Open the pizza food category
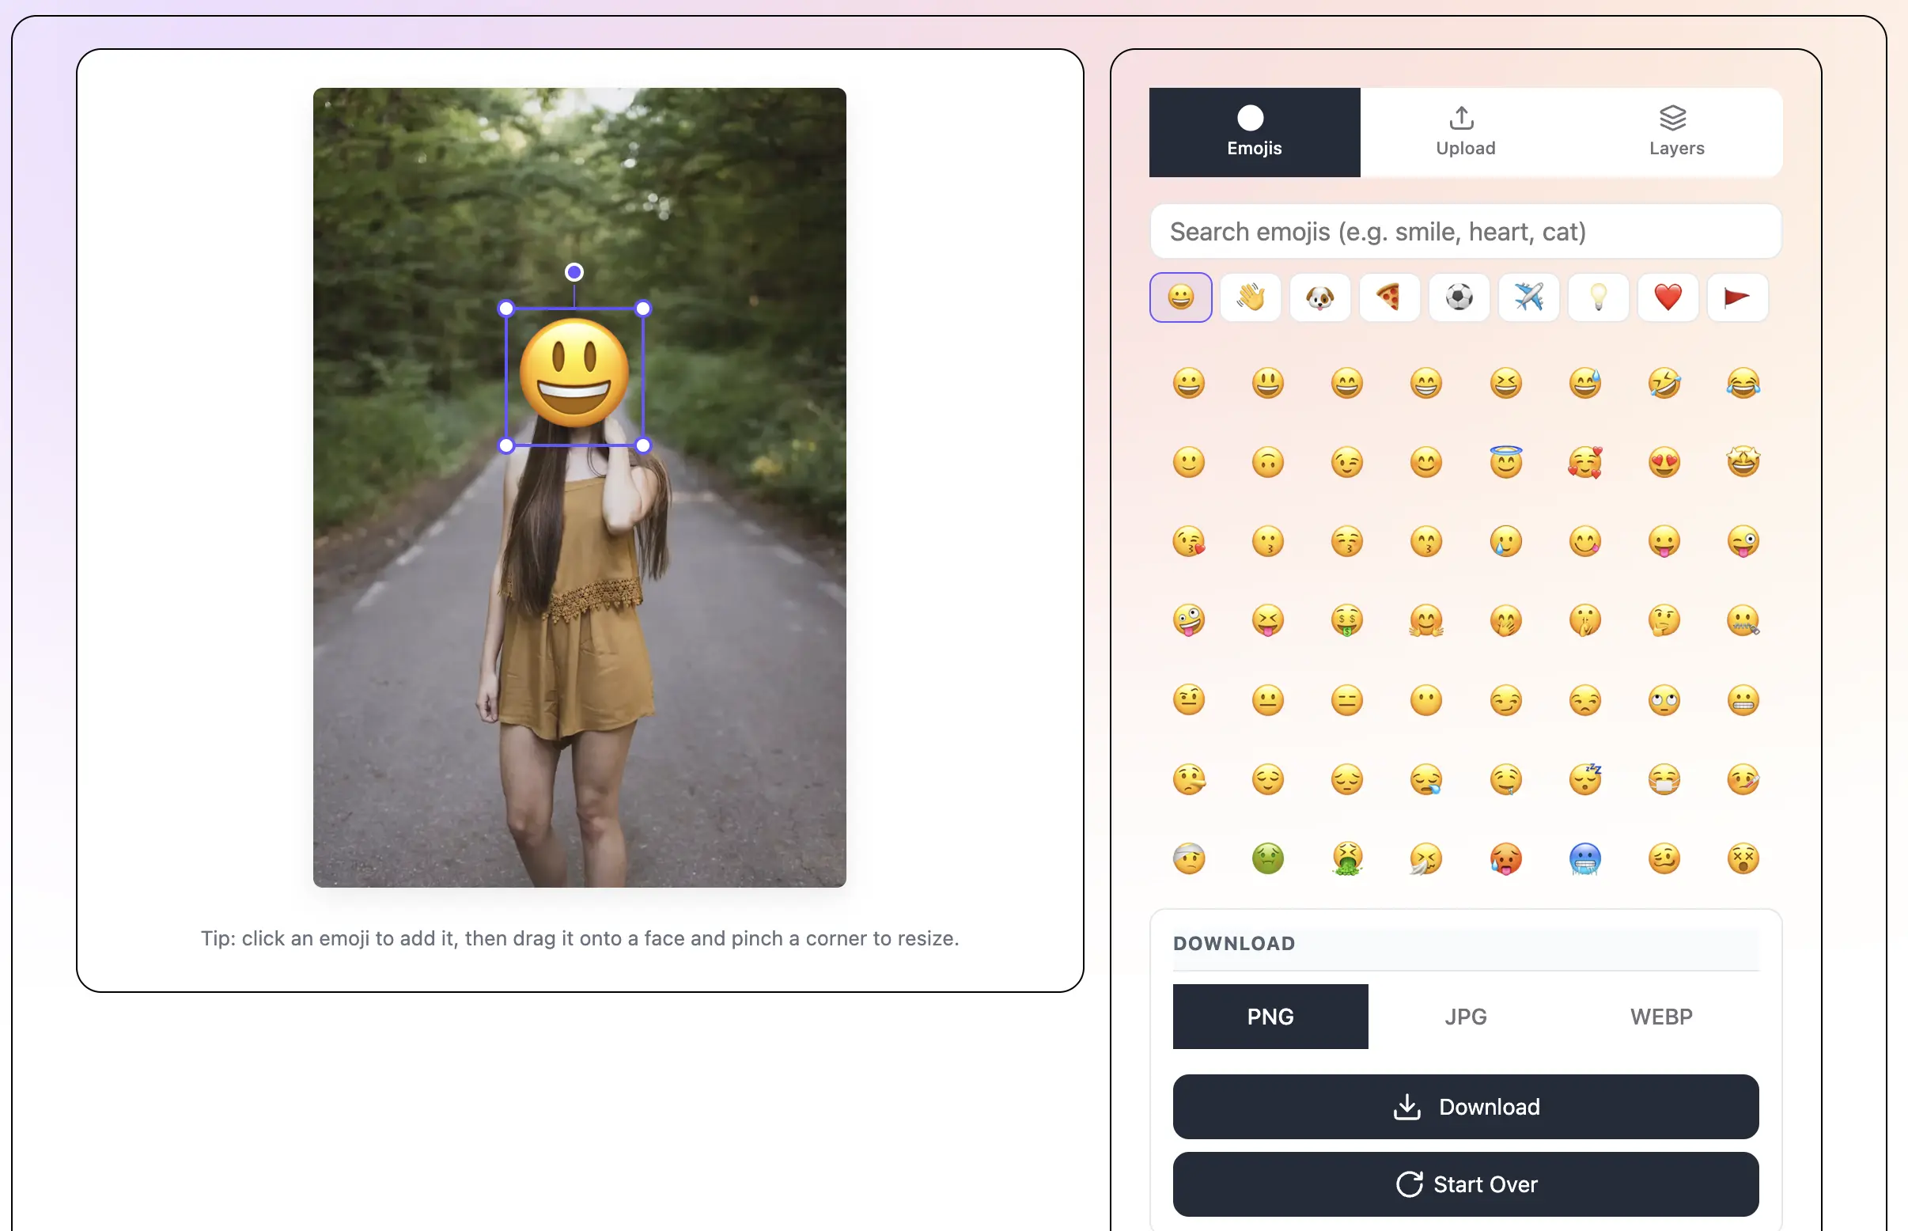The image size is (1908, 1231). click(x=1389, y=297)
